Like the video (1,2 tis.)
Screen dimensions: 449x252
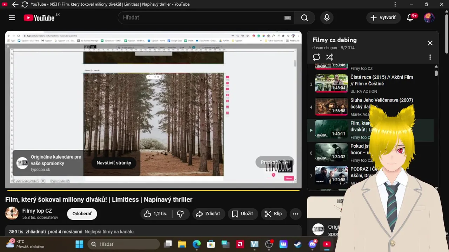156,213
